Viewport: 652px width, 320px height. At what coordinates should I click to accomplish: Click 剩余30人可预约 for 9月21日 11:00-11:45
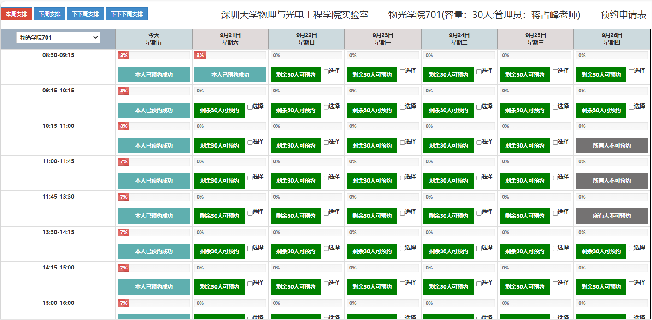219,181
